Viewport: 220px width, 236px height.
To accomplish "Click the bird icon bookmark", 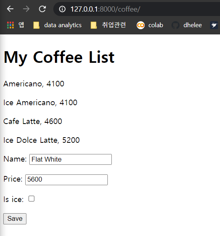I will pyautogui.click(x=214, y=25).
